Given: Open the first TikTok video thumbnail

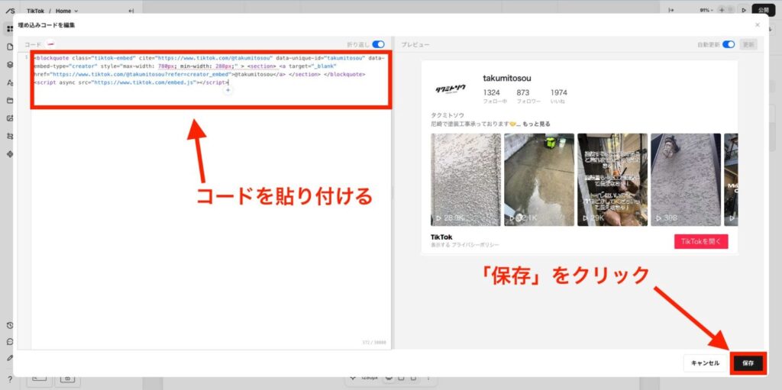Looking at the screenshot, I should [x=466, y=179].
